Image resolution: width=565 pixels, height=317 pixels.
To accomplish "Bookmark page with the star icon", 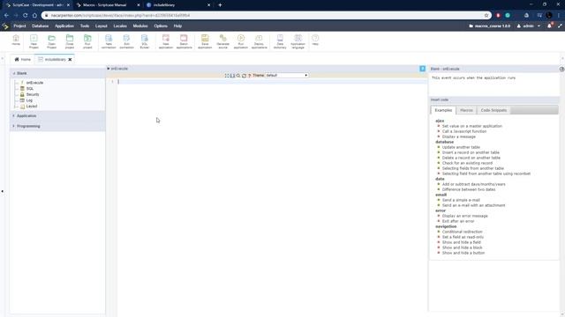I will [486, 16].
